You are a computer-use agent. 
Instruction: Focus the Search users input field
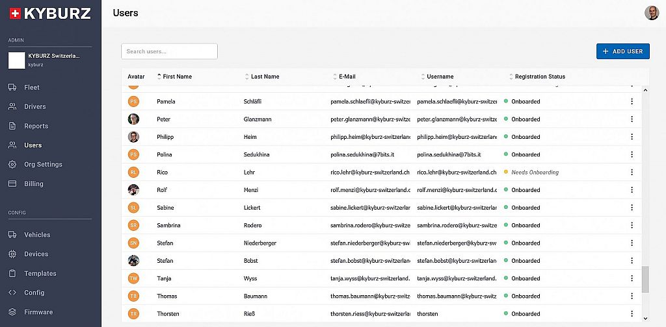pos(169,51)
